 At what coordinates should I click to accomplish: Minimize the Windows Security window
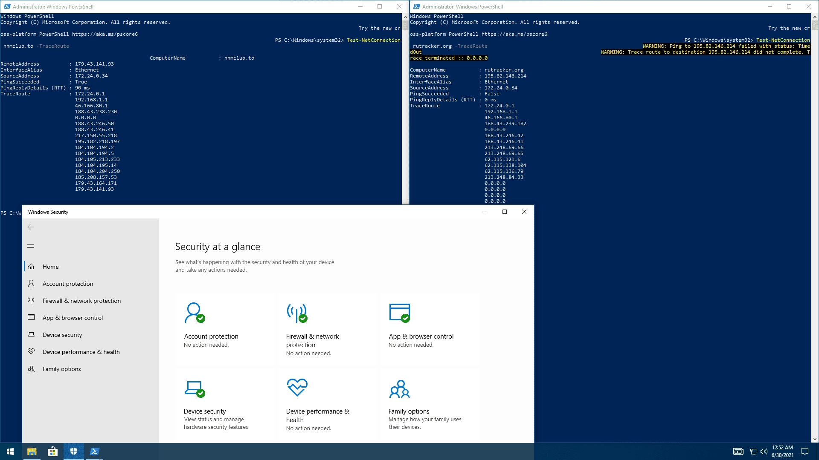[485, 212]
